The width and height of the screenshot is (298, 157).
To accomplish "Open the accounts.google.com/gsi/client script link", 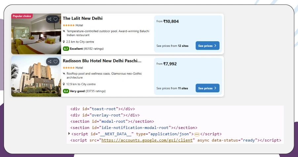I will (147, 140).
